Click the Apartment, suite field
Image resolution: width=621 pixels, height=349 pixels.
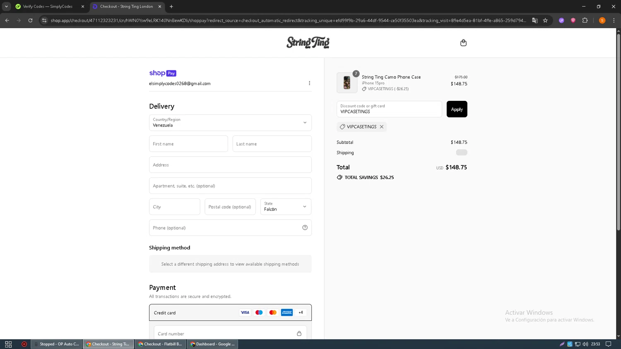(x=230, y=186)
